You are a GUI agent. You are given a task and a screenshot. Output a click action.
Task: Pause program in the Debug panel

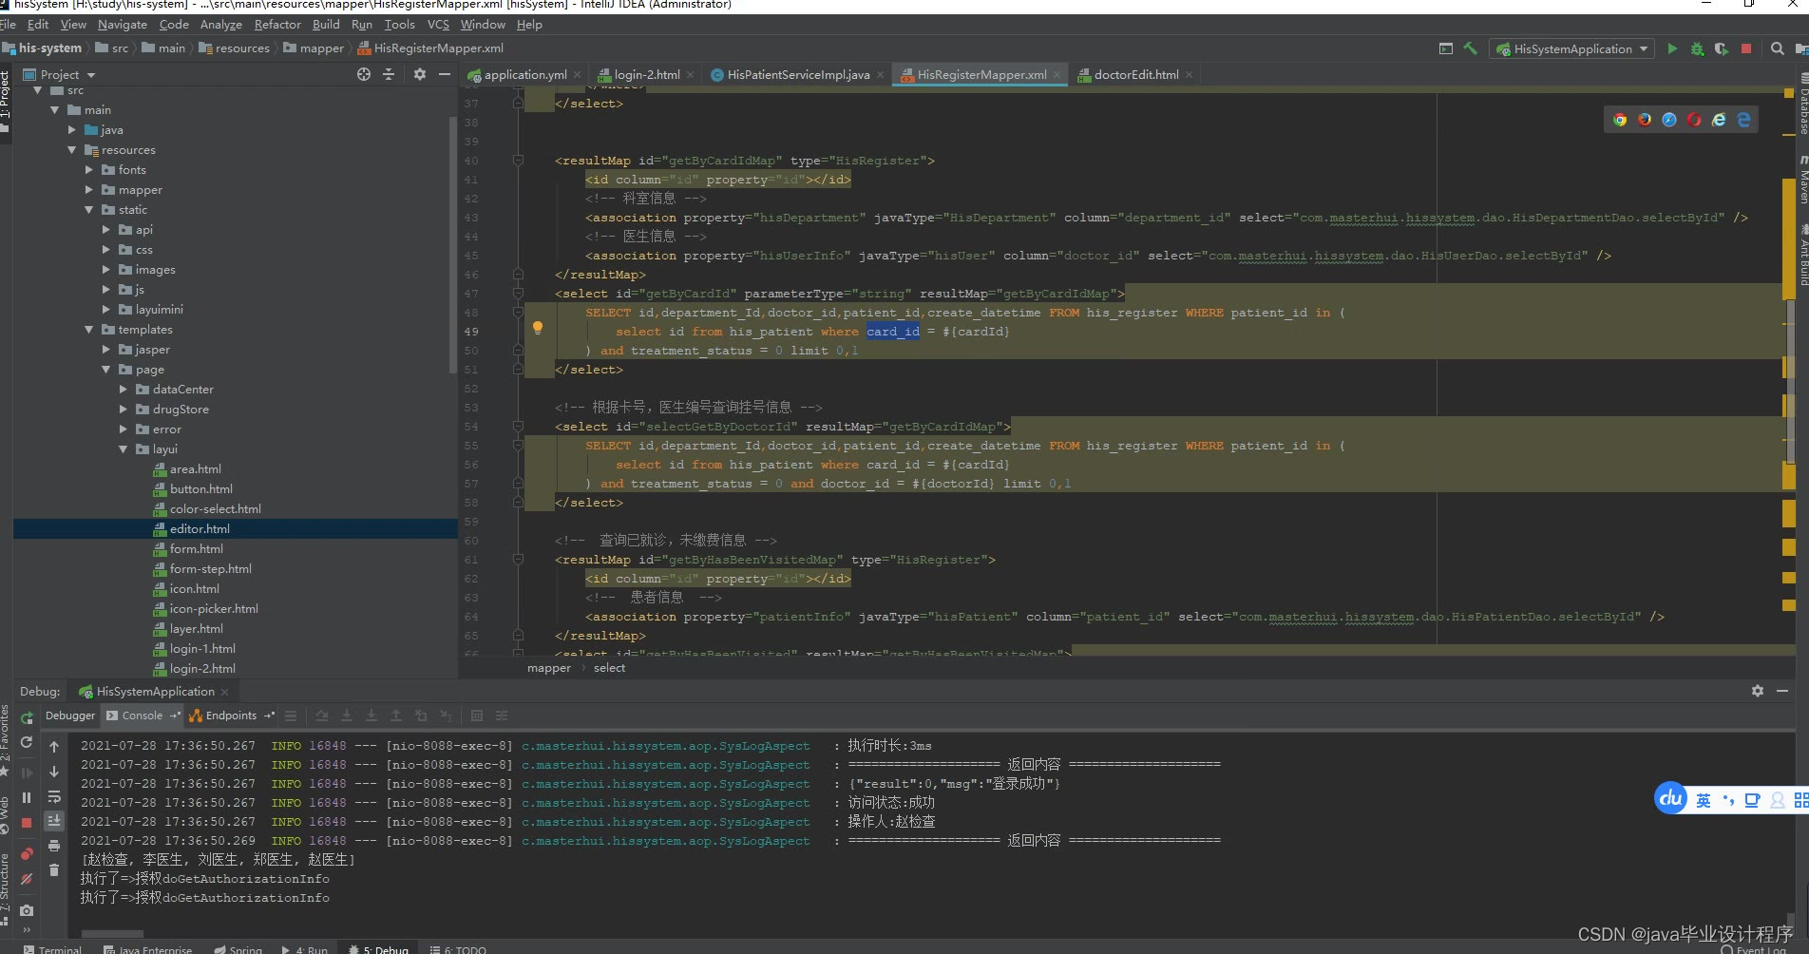pyautogui.click(x=27, y=797)
